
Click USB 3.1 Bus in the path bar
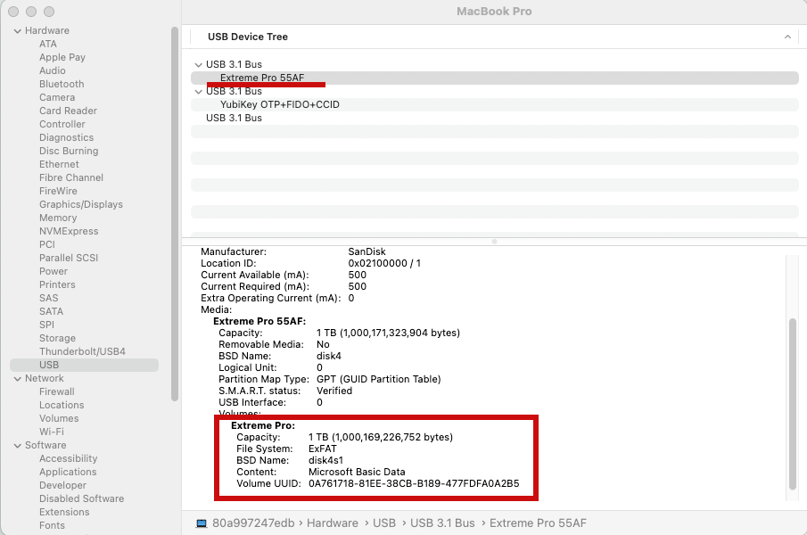[442, 523]
